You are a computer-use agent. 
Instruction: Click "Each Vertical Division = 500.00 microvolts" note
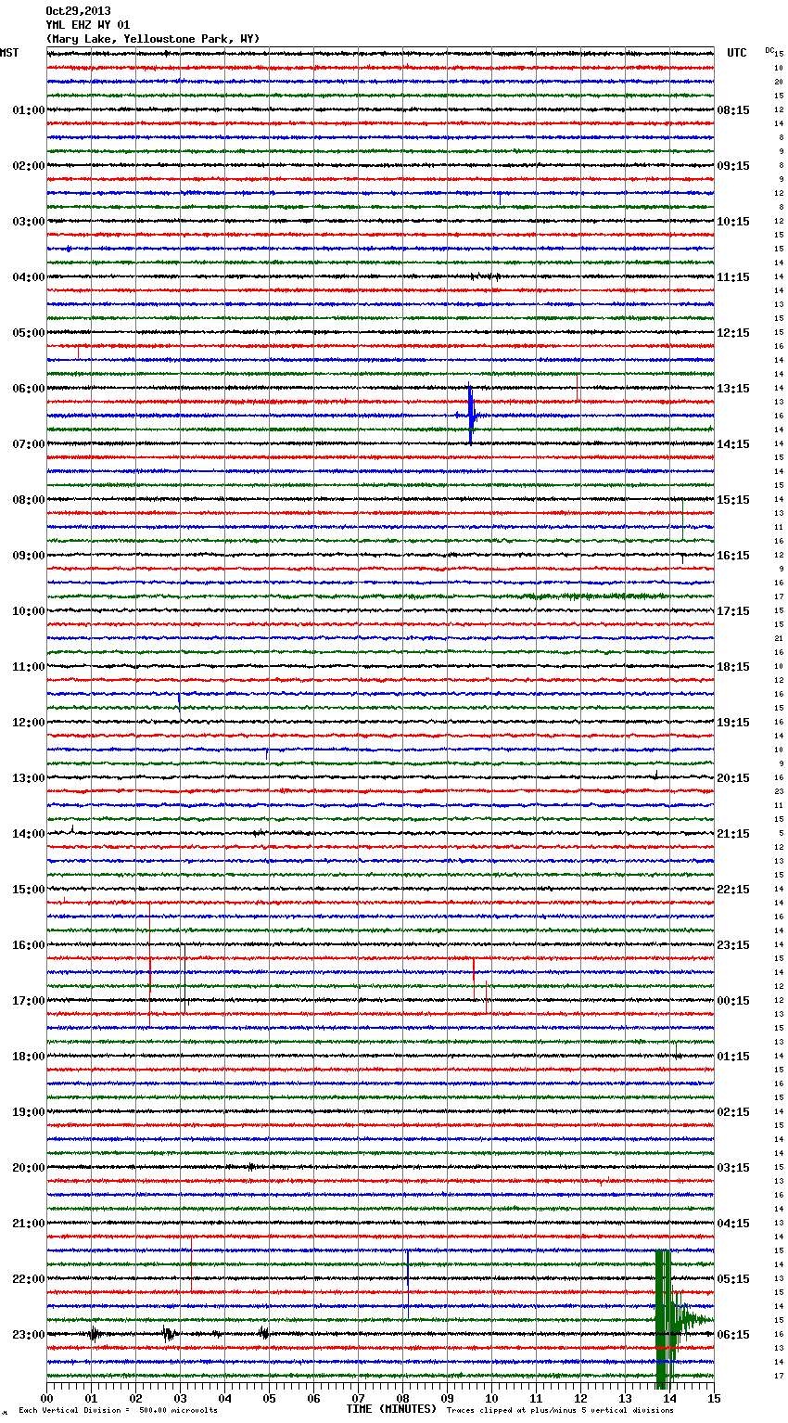coord(118,1411)
